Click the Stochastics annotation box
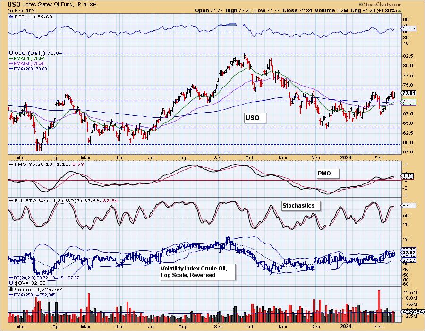Viewport: 425px width, 331px height. (x=301, y=206)
